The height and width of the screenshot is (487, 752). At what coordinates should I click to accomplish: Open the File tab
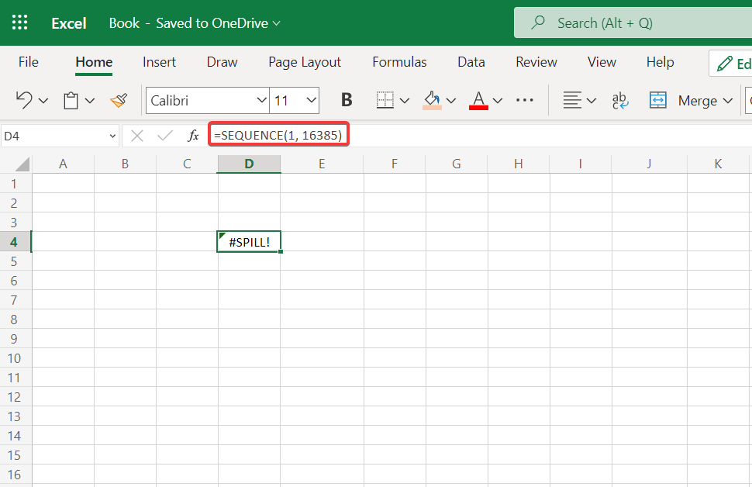28,62
